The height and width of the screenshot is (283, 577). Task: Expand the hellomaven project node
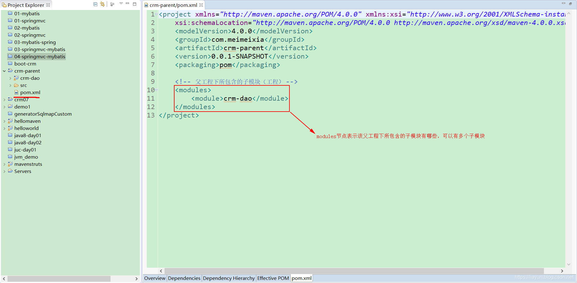pos(4,121)
